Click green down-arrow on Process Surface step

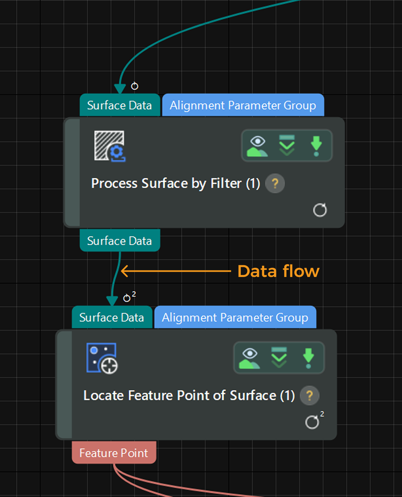(316, 146)
